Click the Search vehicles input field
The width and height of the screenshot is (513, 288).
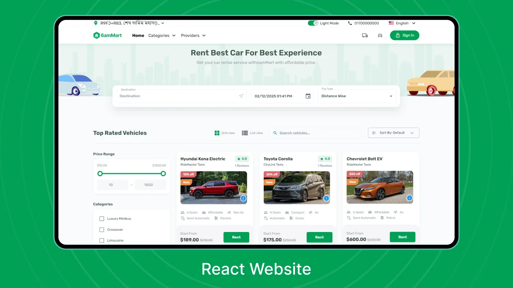[315, 133]
